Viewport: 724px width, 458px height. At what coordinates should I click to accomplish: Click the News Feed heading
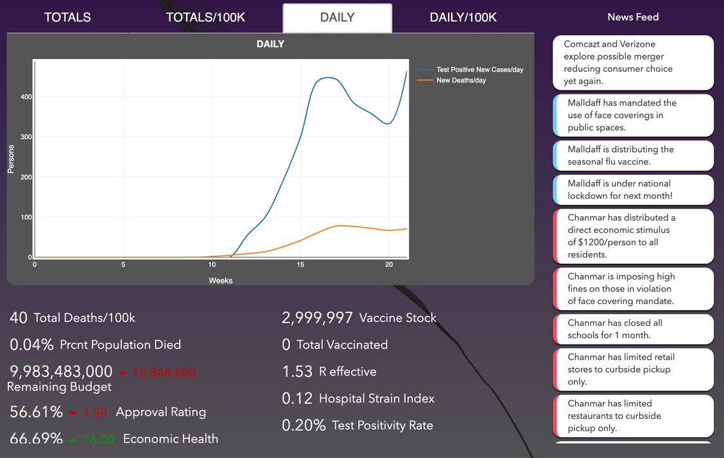tap(633, 17)
